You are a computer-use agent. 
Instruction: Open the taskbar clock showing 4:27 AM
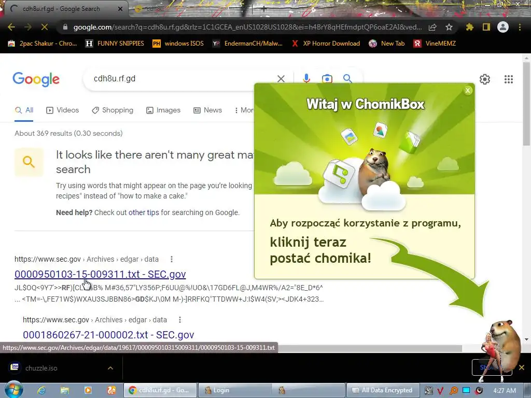pos(505,391)
